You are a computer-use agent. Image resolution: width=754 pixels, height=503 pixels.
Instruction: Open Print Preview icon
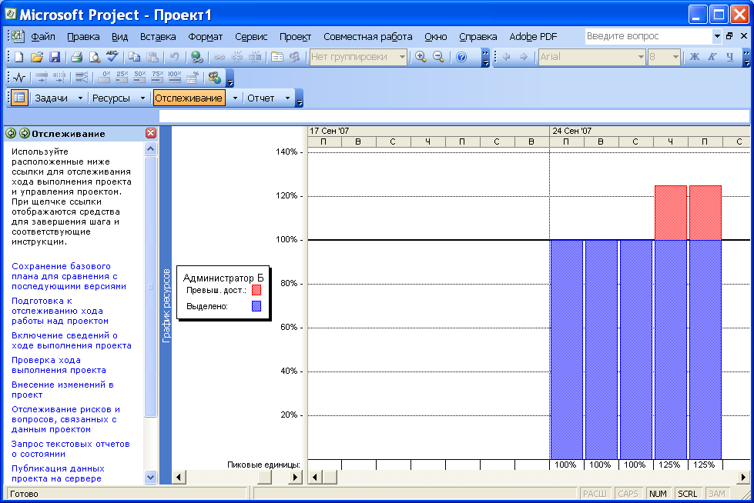94,57
